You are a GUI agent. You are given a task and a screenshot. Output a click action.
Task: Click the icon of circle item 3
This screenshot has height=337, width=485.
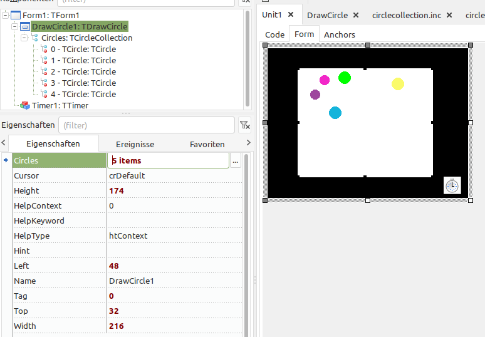click(x=44, y=83)
